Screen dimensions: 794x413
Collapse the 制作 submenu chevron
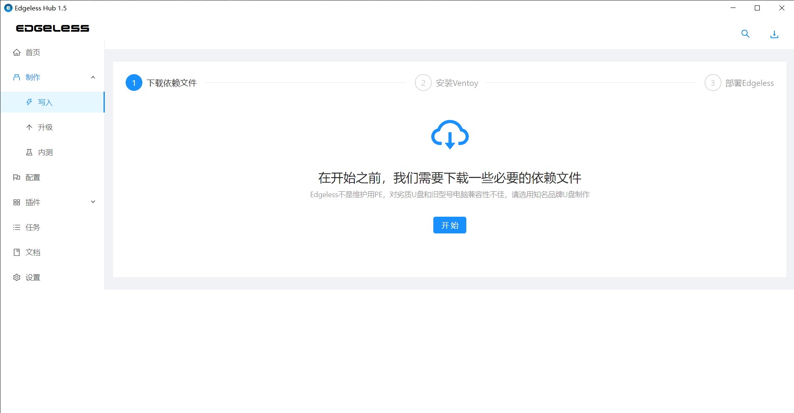point(93,78)
